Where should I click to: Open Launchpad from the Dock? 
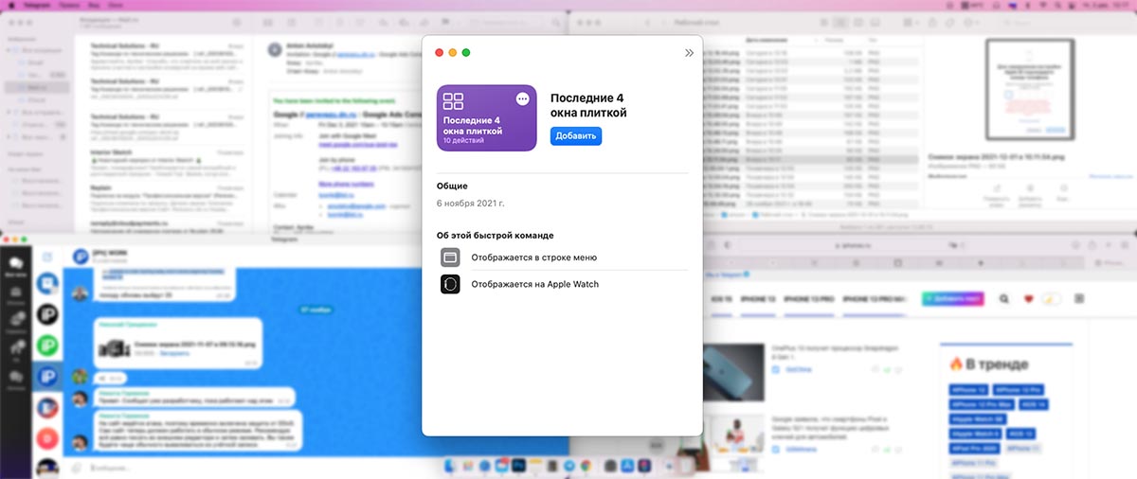click(x=467, y=466)
